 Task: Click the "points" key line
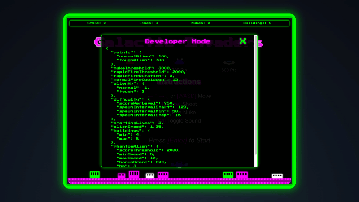127,53
